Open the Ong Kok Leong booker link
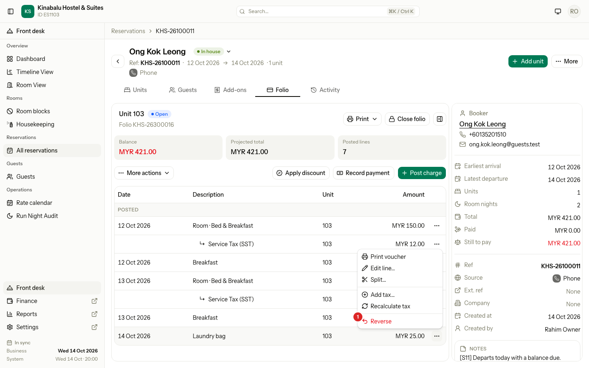 pyautogui.click(x=483, y=124)
